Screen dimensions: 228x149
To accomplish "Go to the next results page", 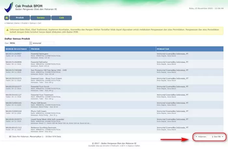I will click(222, 137).
